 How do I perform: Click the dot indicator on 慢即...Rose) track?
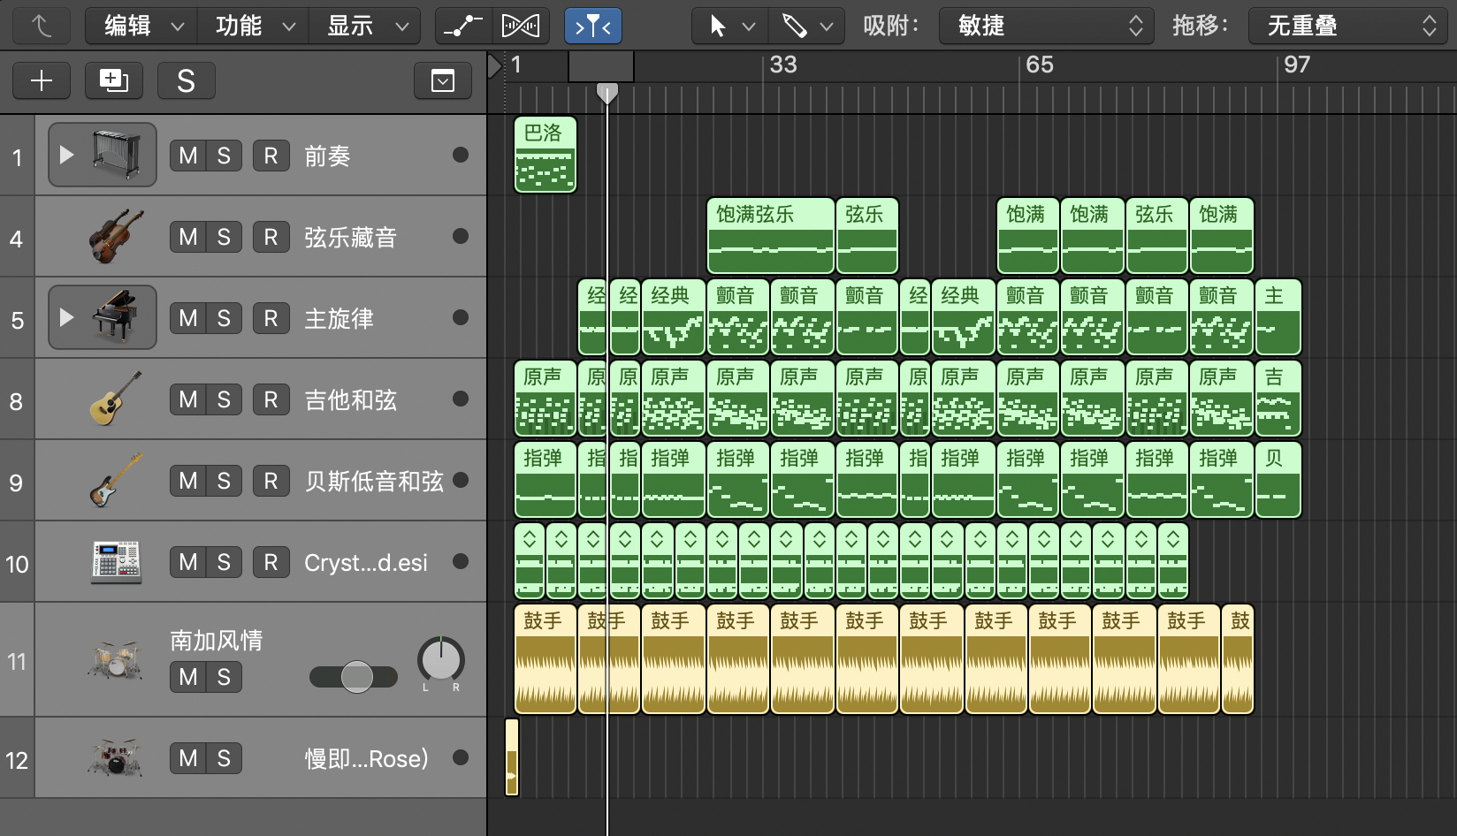click(461, 757)
